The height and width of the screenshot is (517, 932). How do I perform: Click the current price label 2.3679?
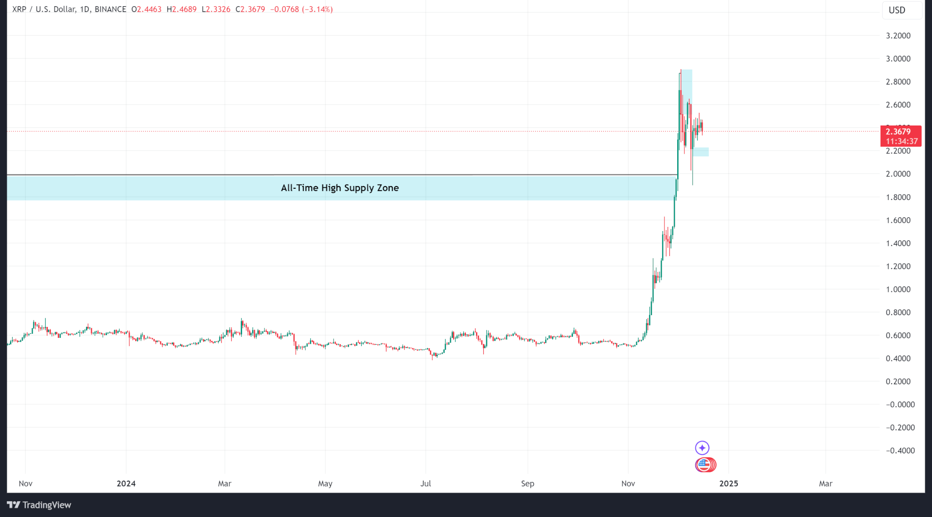click(901, 136)
